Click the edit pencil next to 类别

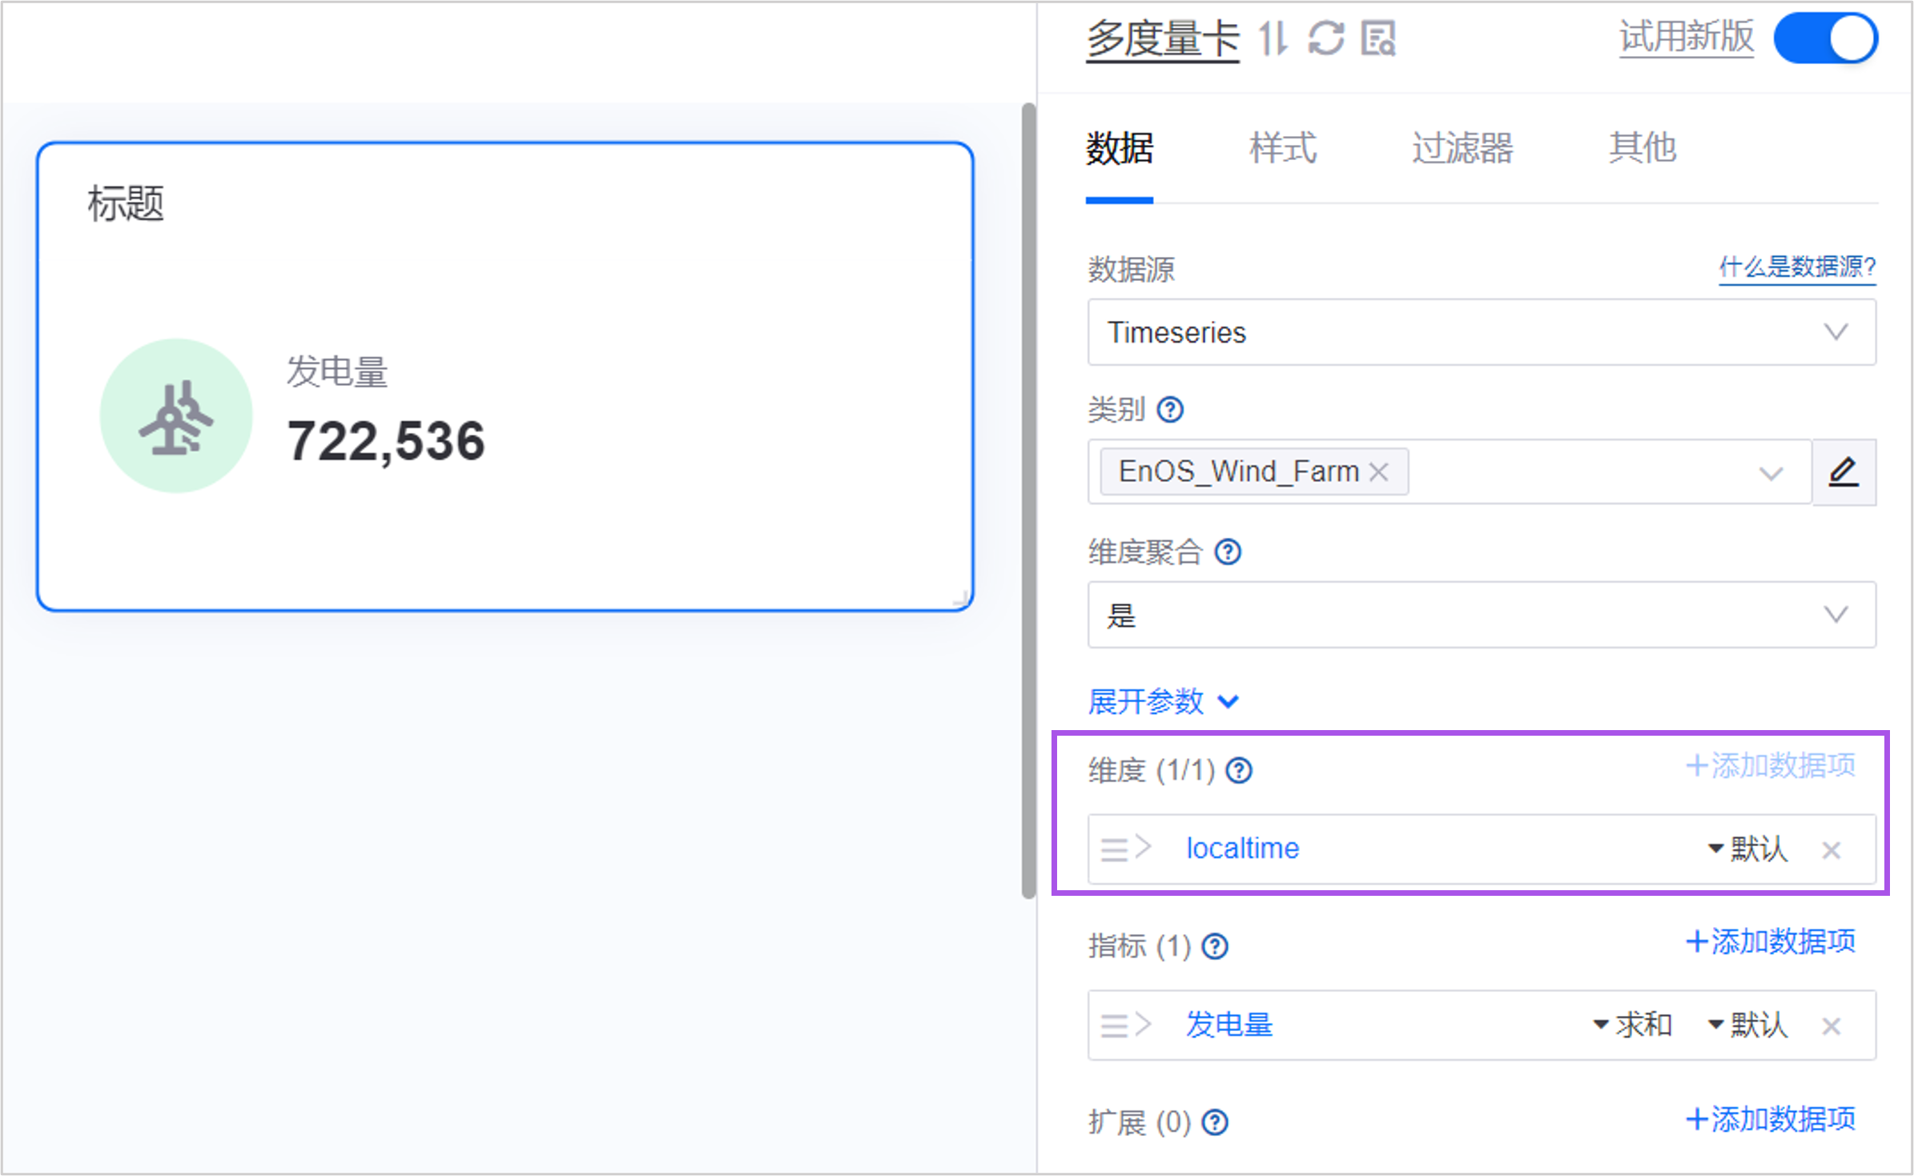[x=1844, y=472]
